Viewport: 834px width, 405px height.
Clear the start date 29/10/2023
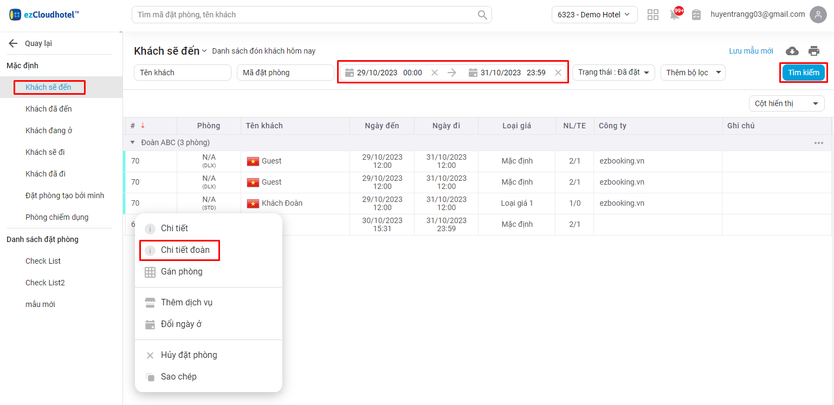[435, 73]
